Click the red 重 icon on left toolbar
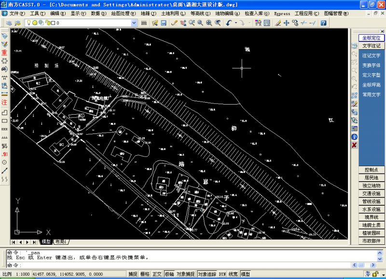The height and width of the screenshot is (279, 386). pos(4,53)
